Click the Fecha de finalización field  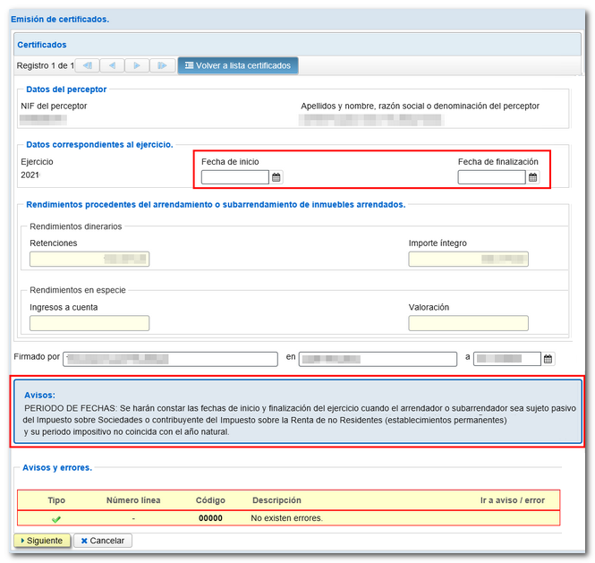pyautogui.click(x=491, y=177)
